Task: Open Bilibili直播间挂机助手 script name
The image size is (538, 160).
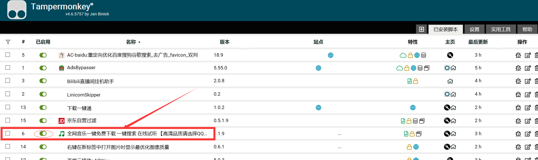Action: point(91,81)
